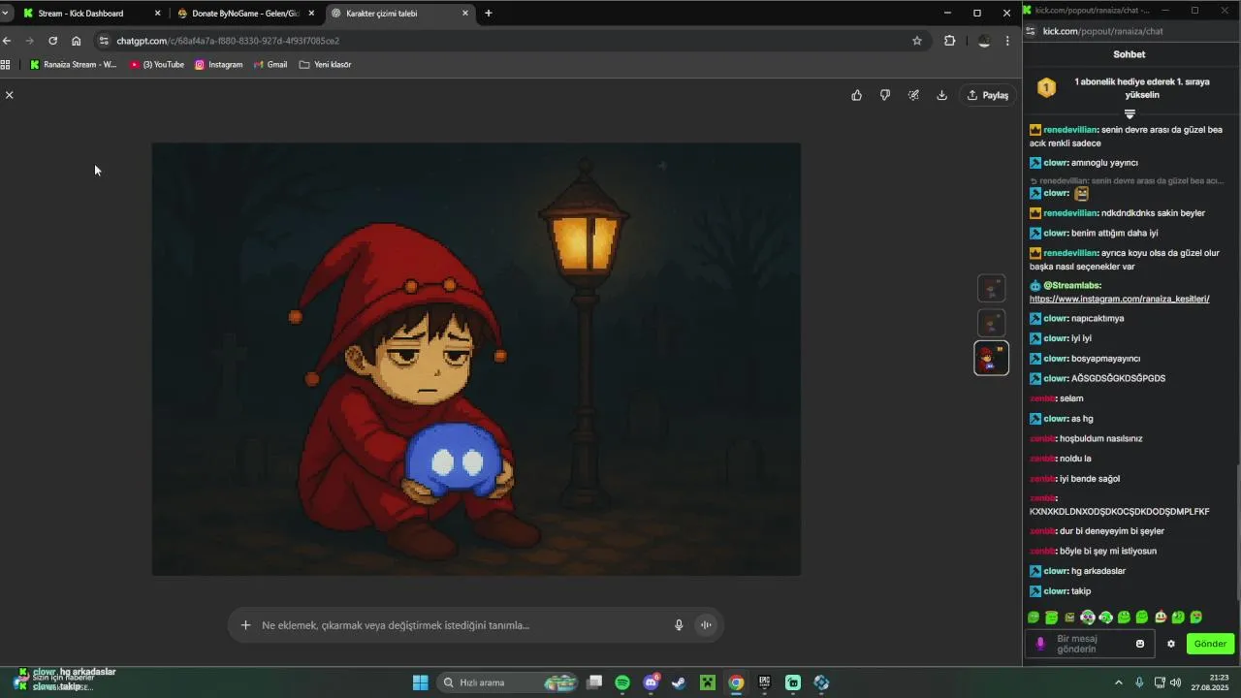Select the first green Kick emote

pyautogui.click(x=1034, y=618)
